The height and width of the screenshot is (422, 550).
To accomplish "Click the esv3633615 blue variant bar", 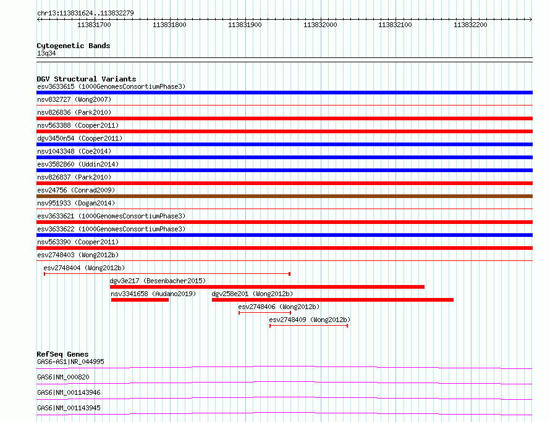I will click(x=284, y=93).
